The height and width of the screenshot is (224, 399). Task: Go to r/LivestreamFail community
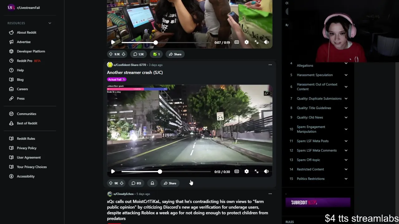point(28,7)
